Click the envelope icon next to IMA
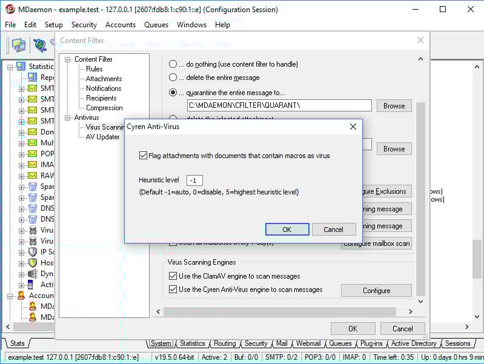The height and width of the screenshot is (364, 484). point(33,165)
